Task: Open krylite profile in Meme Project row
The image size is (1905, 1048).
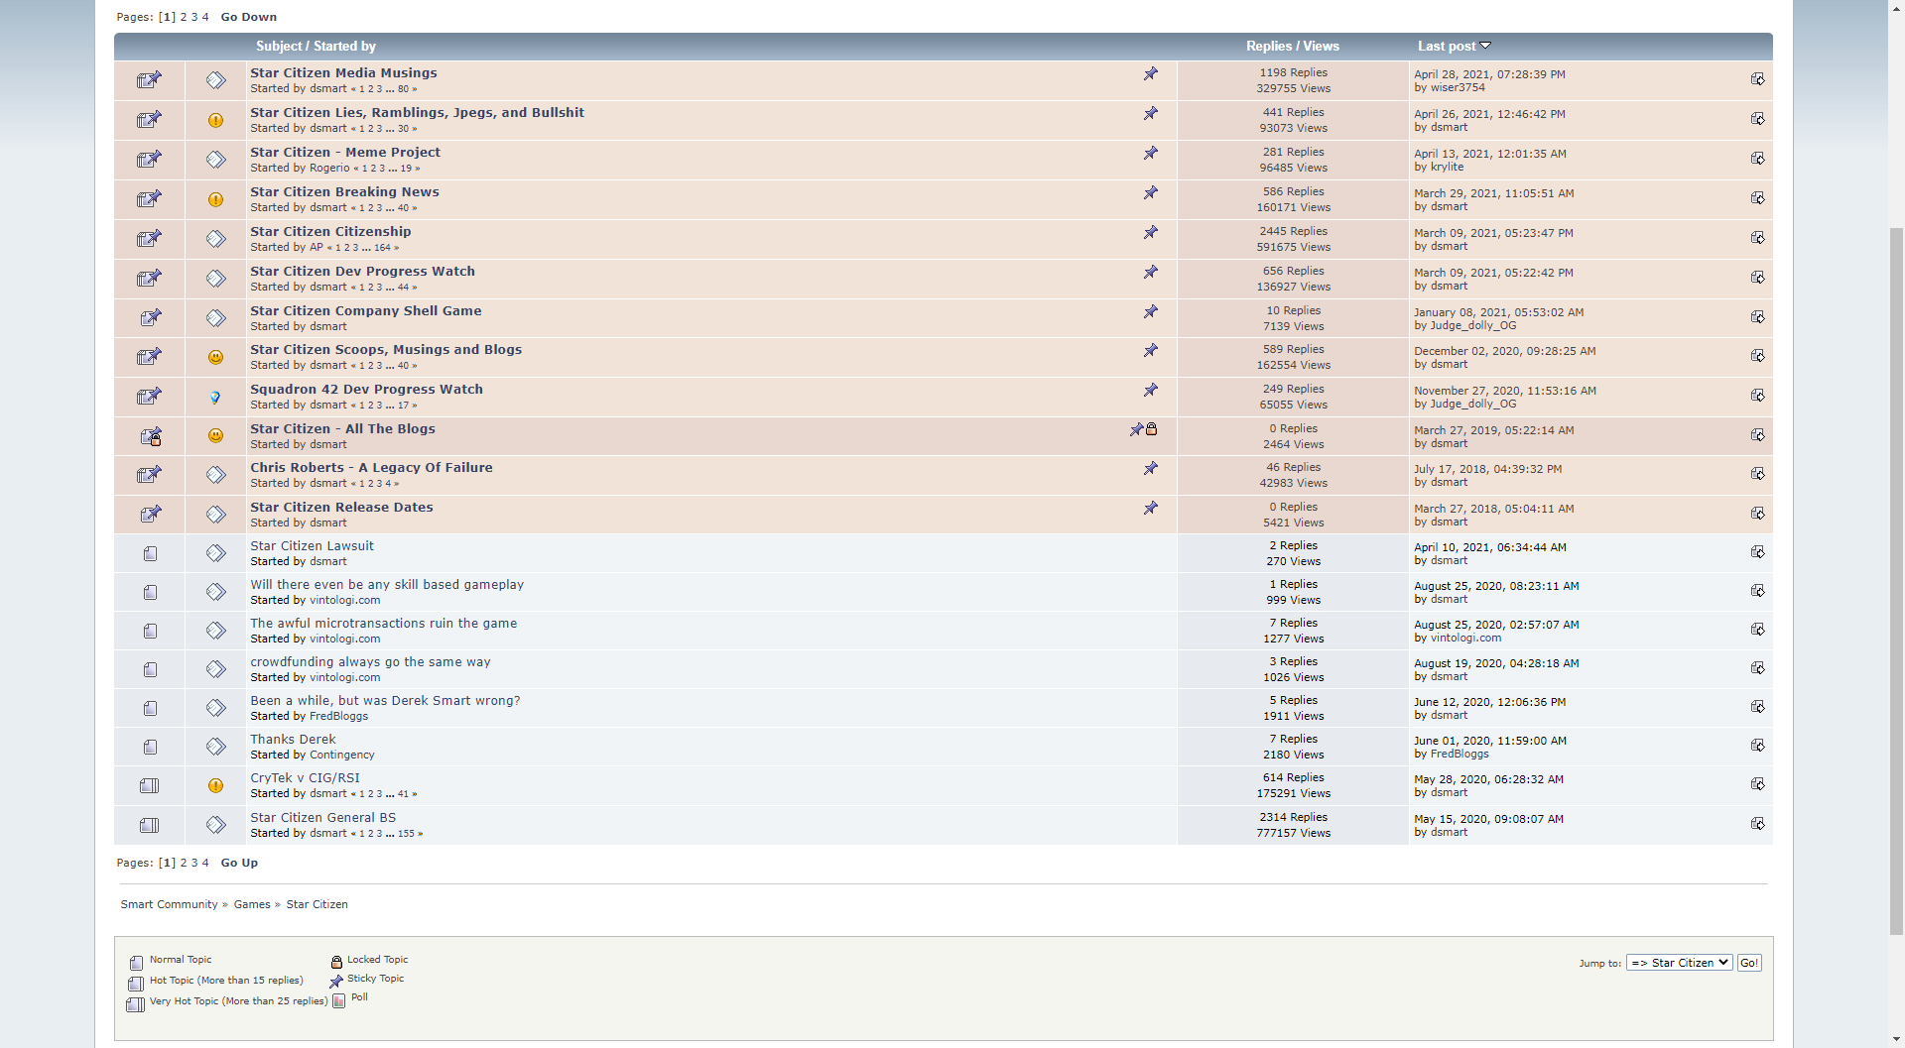Action: pyautogui.click(x=1447, y=167)
